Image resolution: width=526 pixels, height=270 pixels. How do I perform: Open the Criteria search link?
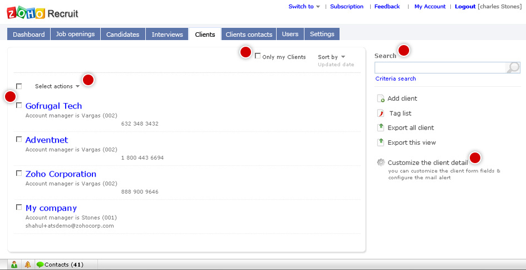[x=396, y=78]
